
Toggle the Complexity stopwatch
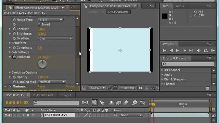[x=14, y=47]
